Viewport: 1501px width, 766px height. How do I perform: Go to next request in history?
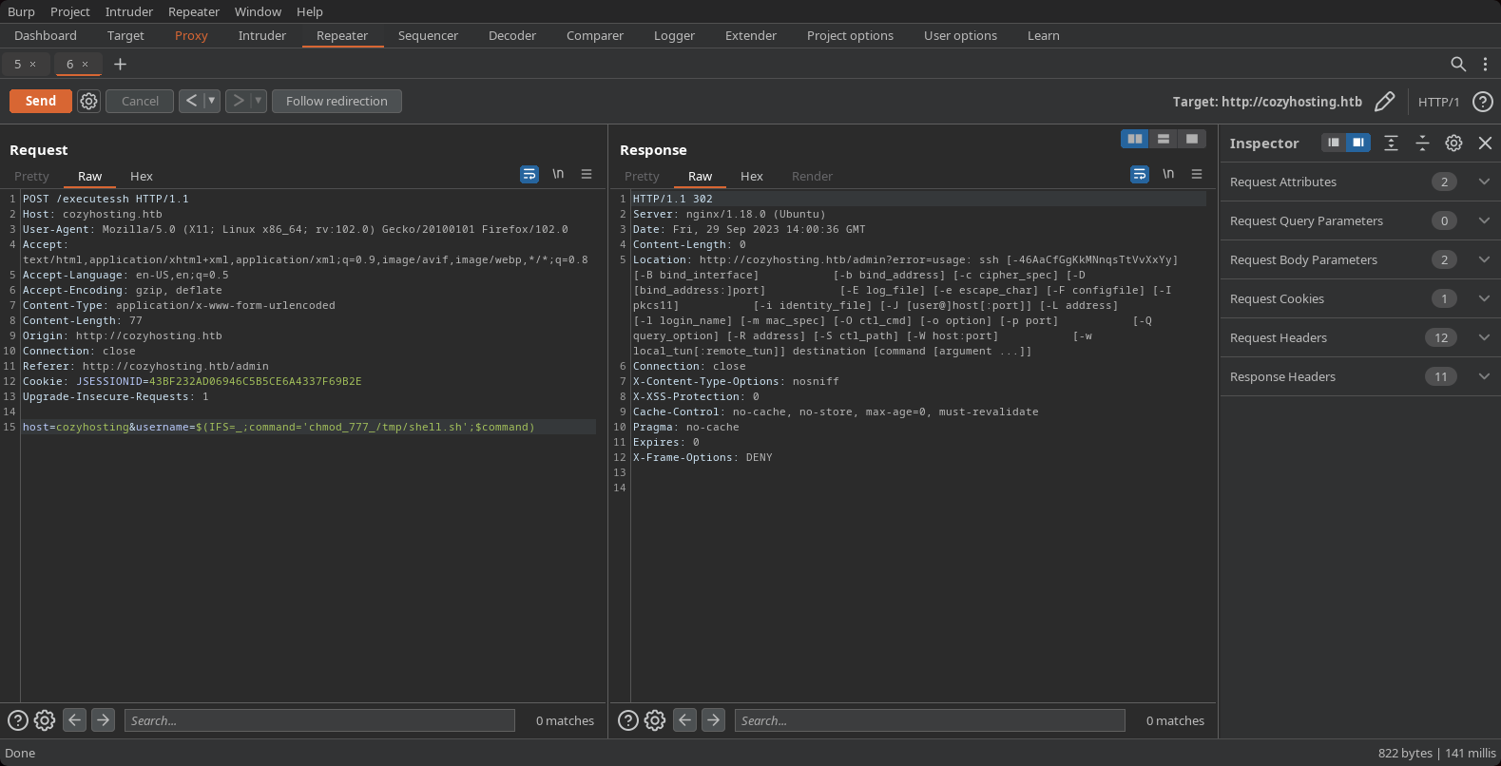click(238, 101)
